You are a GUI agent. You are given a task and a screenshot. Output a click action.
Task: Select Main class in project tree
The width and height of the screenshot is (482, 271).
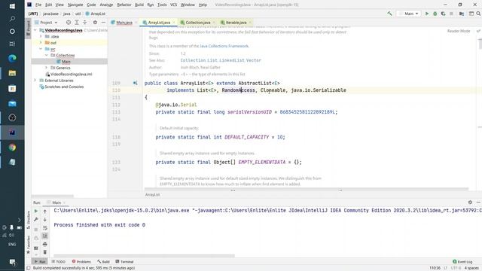point(66,62)
